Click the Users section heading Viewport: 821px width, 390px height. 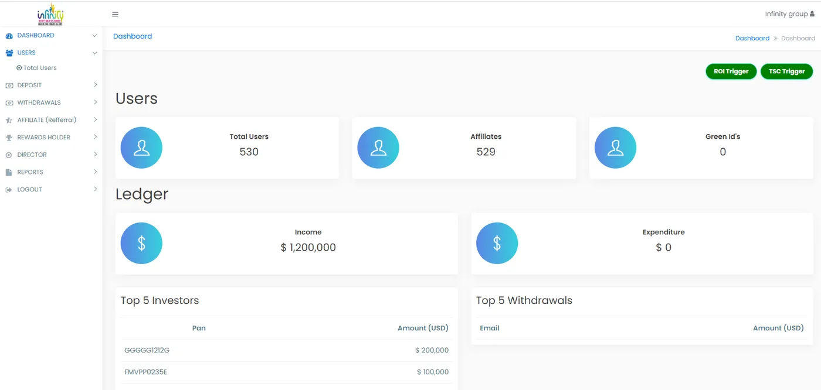pyautogui.click(x=137, y=98)
